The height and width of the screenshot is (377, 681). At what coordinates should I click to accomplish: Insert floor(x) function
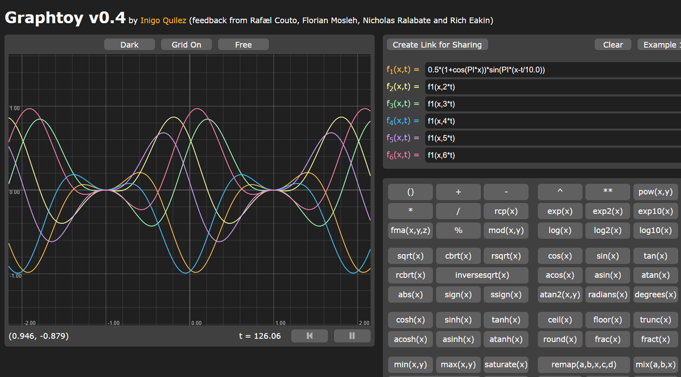click(608, 320)
